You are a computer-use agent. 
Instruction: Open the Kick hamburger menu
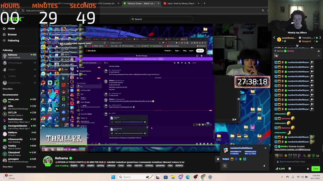click(5, 19)
